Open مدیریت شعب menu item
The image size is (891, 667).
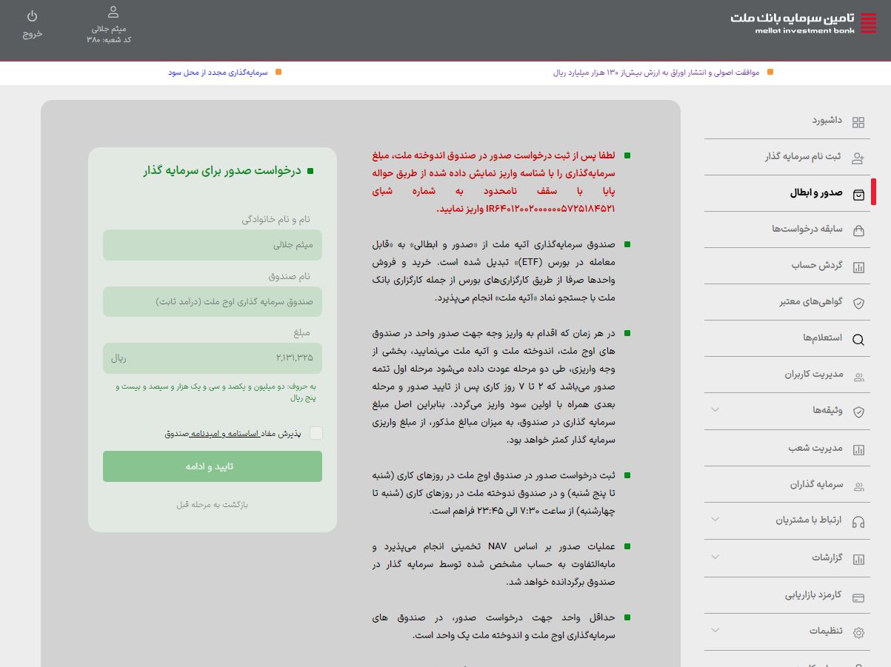pos(815,448)
